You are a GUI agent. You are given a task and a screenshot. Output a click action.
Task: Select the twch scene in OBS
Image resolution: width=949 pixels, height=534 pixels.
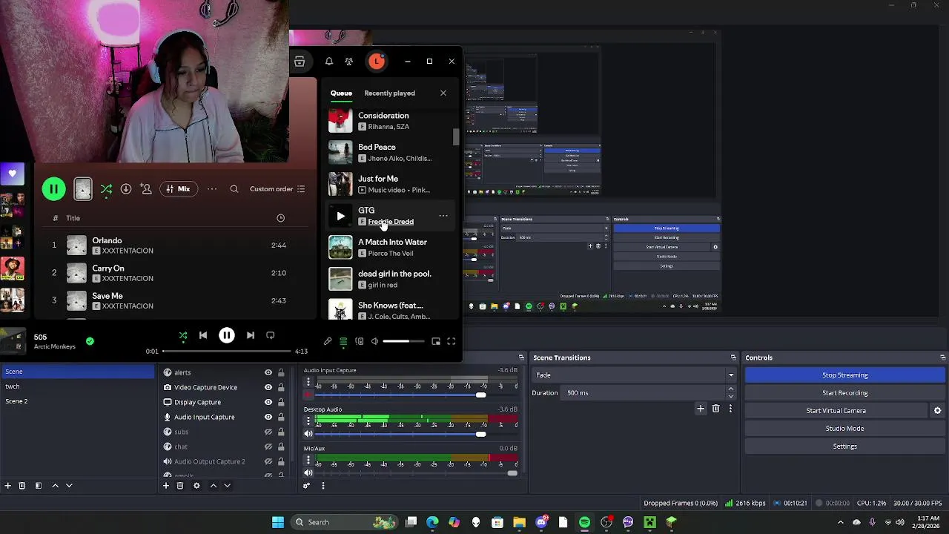click(x=78, y=386)
